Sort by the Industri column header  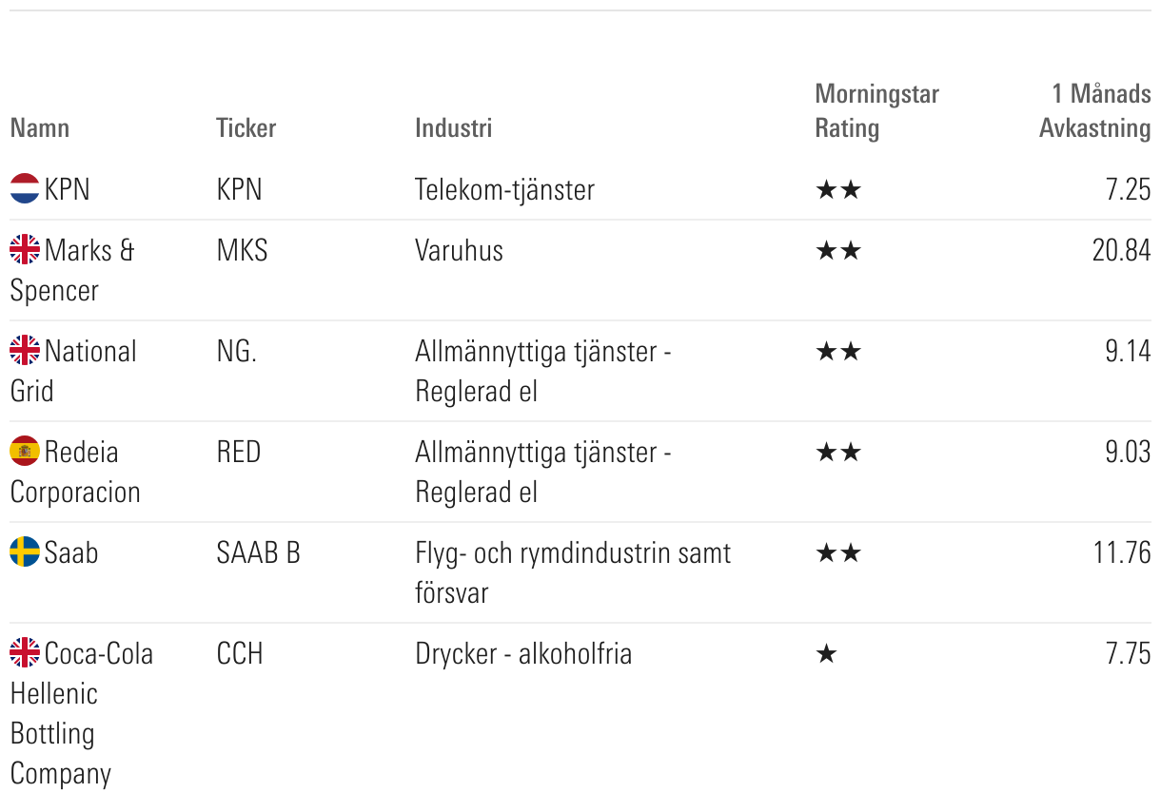pos(454,127)
